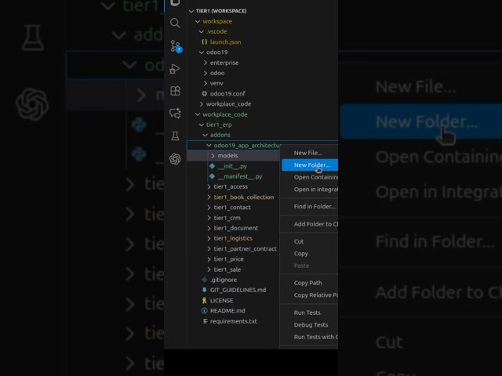The height and width of the screenshot is (376, 502).
Task: Open Run and Debug view
Action: point(175,69)
